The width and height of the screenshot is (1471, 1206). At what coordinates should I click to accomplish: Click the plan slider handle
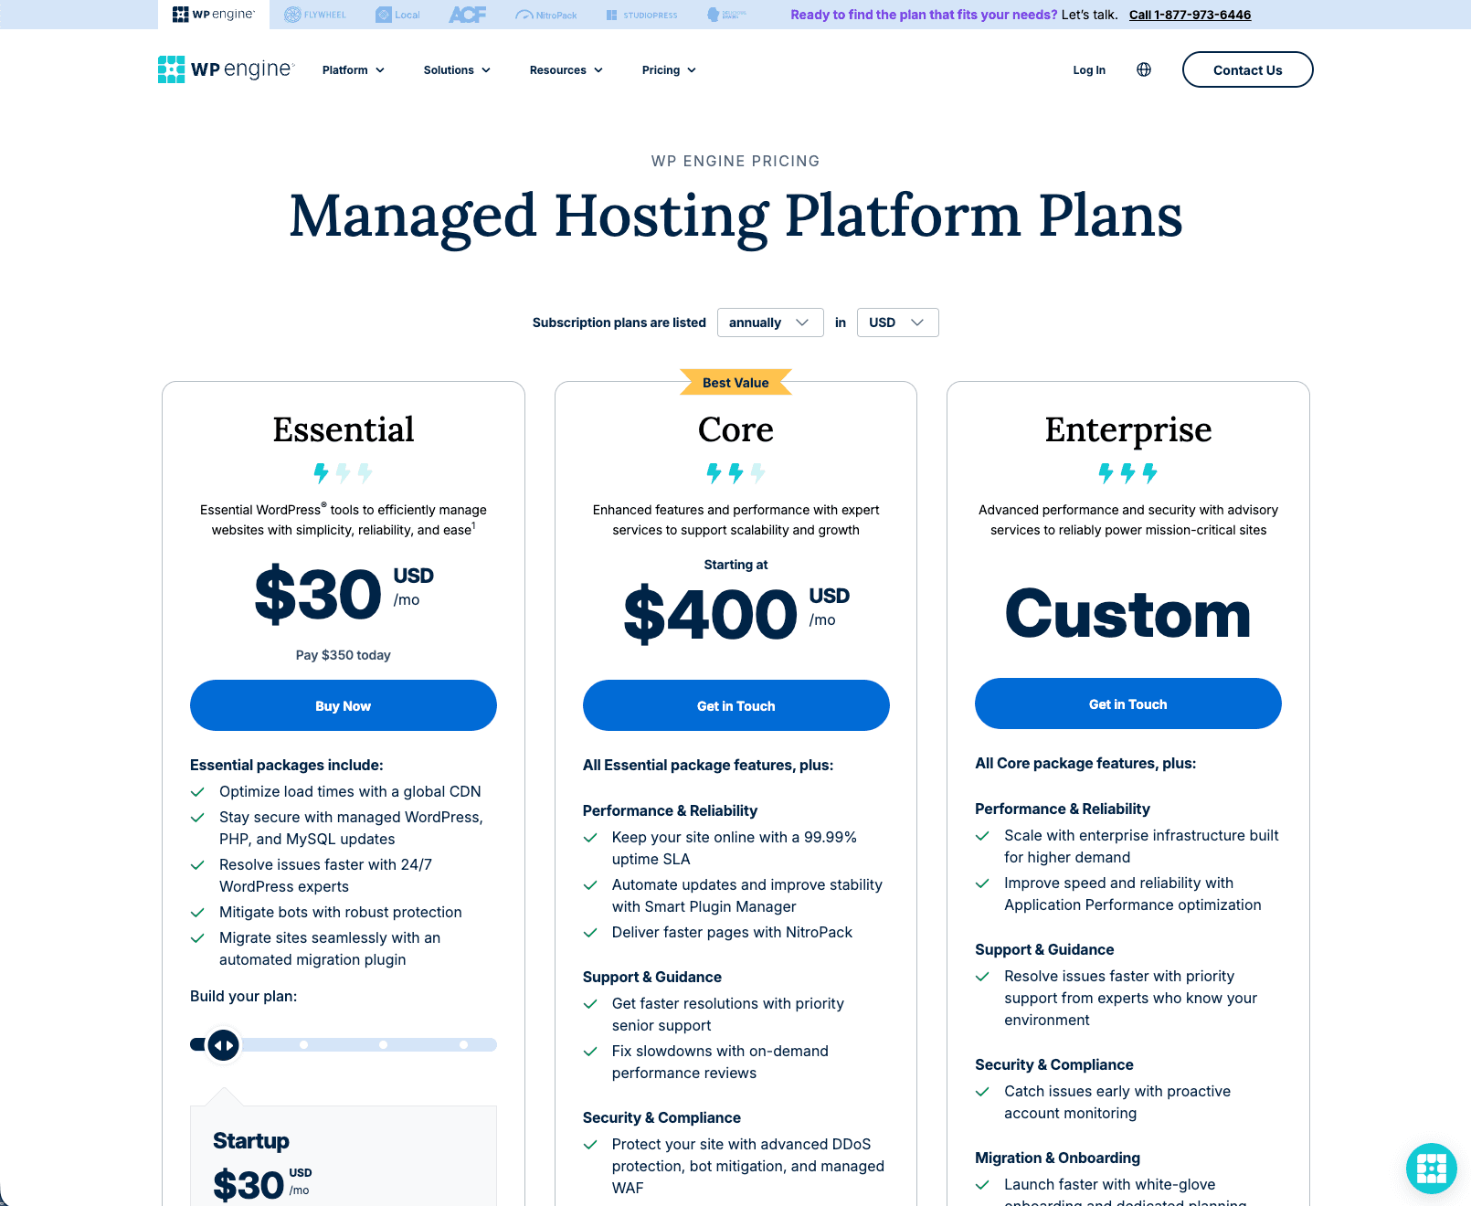tap(223, 1044)
